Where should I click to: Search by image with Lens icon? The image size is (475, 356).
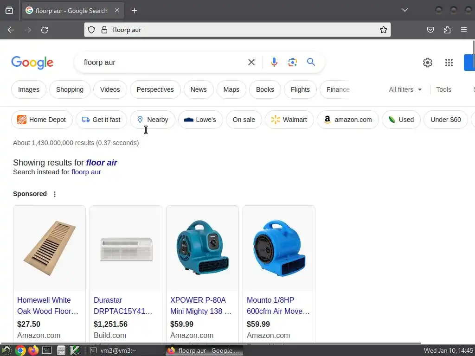point(292,63)
